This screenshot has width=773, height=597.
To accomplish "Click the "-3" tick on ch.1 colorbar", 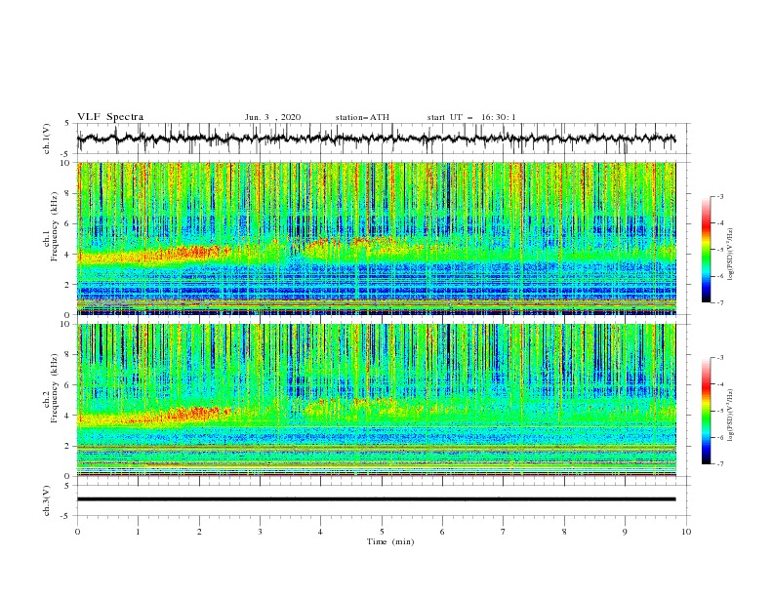I will pyautogui.click(x=719, y=196).
